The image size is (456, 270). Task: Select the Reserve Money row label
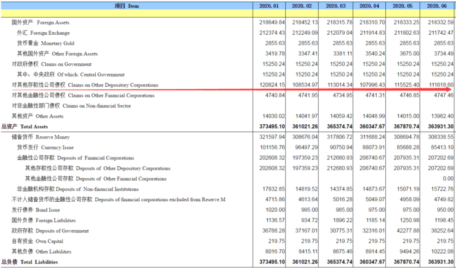point(41,137)
